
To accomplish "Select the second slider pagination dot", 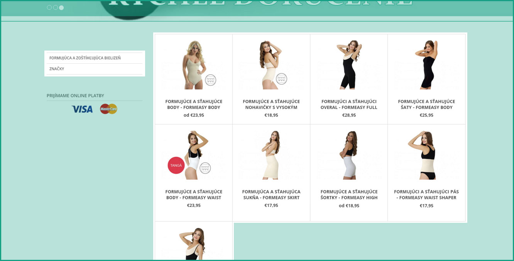I will pyautogui.click(x=55, y=7).
